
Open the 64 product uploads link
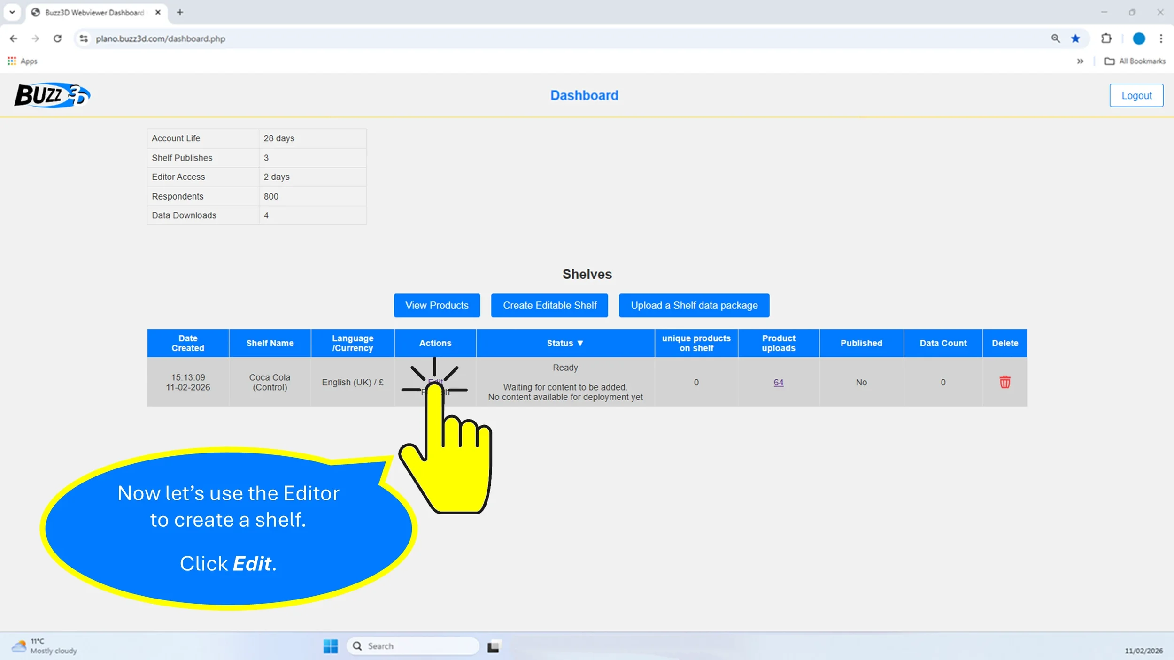click(x=778, y=382)
